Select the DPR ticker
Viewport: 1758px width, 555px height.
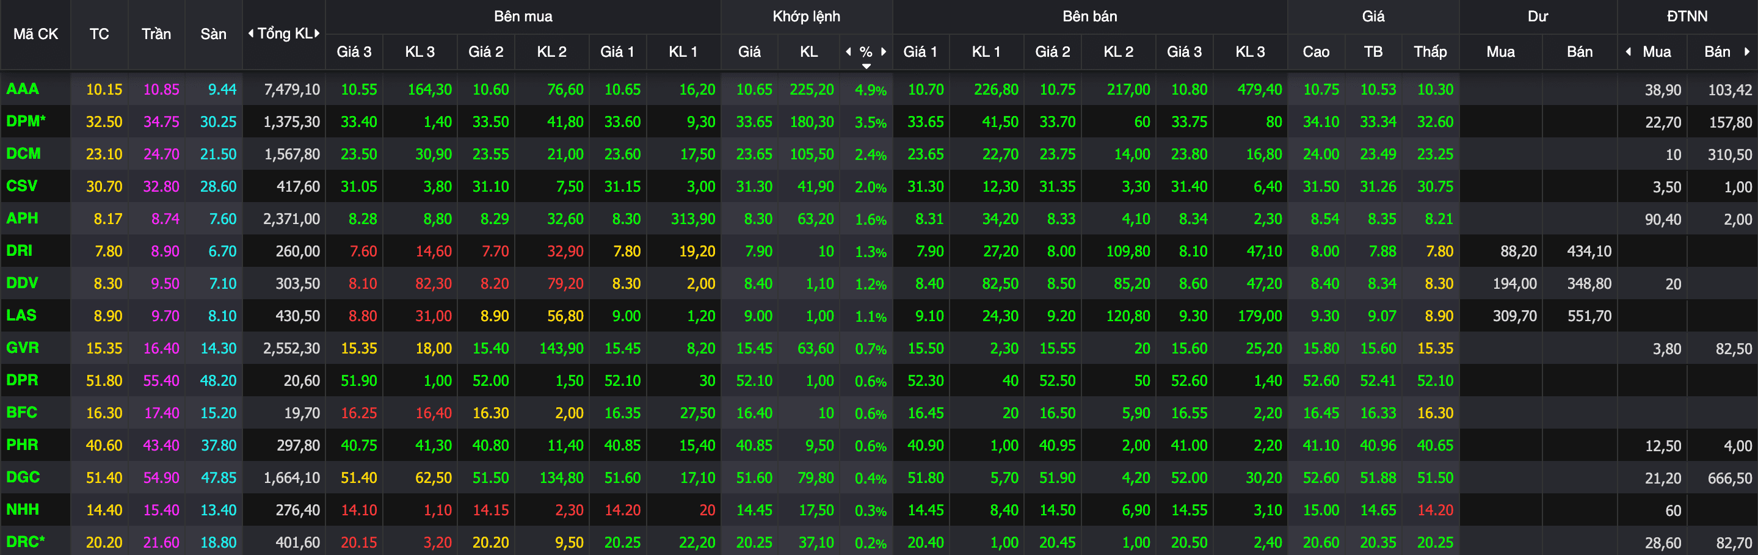(22, 380)
